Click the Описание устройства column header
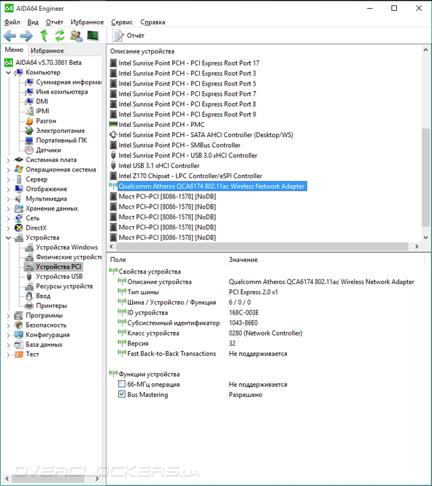Viewport: 432px width, 486px height. (x=142, y=51)
